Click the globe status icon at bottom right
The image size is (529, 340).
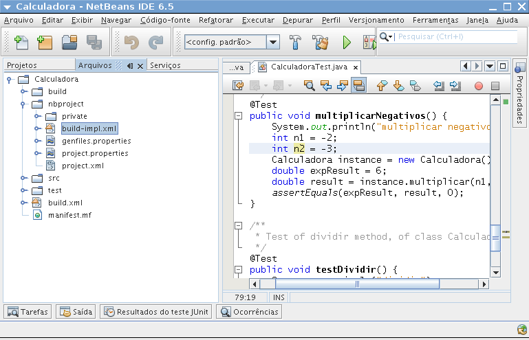[x=521, y=329]
